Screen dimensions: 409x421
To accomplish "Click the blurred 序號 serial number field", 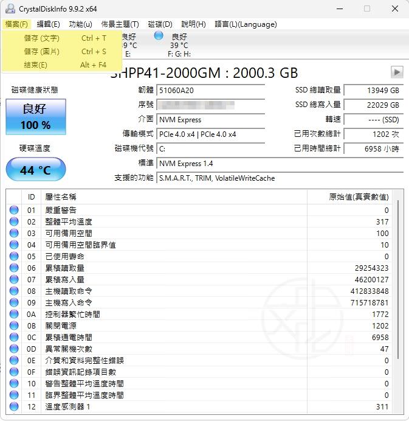I will click(x=211, y=105).
